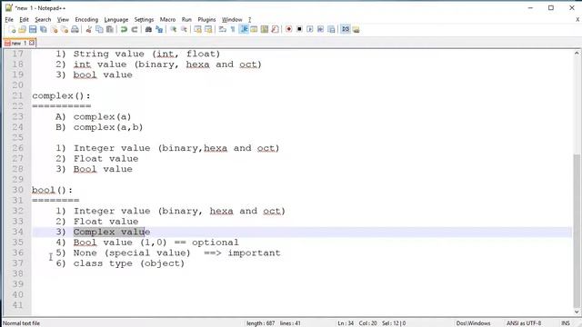Click 'Dos\Windows' line ending status entry
The width and height of the screenshot is (582, 327).
[473, 323]
